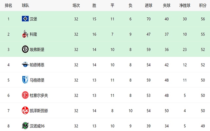Click the Kaiserslautern (凯泽斯劳滕) FCK logo
The image size is (210, 131).
tap(25, 110)
